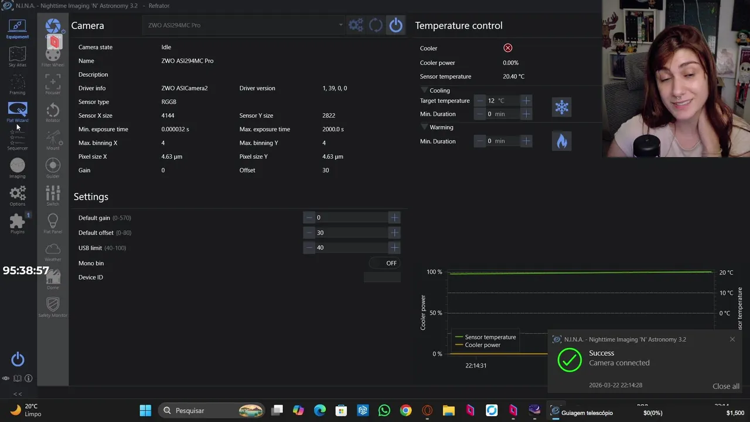
Task: Open the Options gears section
Action: click(18, 196)
